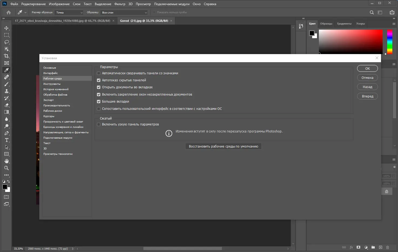Open the Change Screen Mode icon
Viewport: 398px width, 252px height.
tap(6, 204)
